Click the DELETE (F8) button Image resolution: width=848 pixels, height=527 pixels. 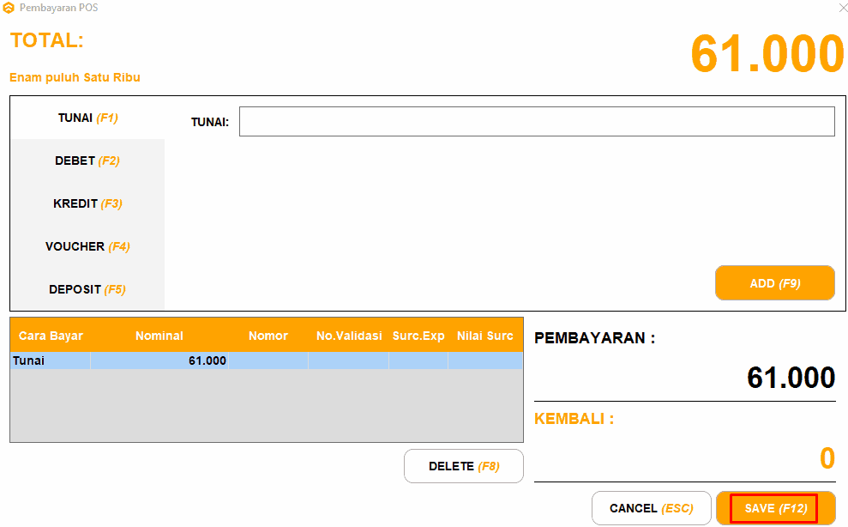tap(464, 466)
